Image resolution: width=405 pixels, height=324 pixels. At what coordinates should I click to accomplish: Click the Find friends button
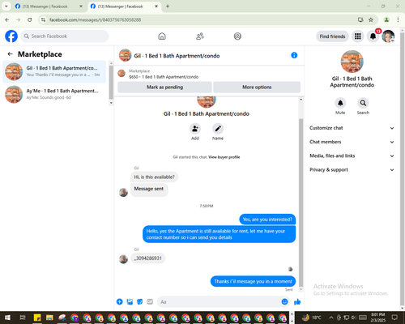tap(332, 36)
